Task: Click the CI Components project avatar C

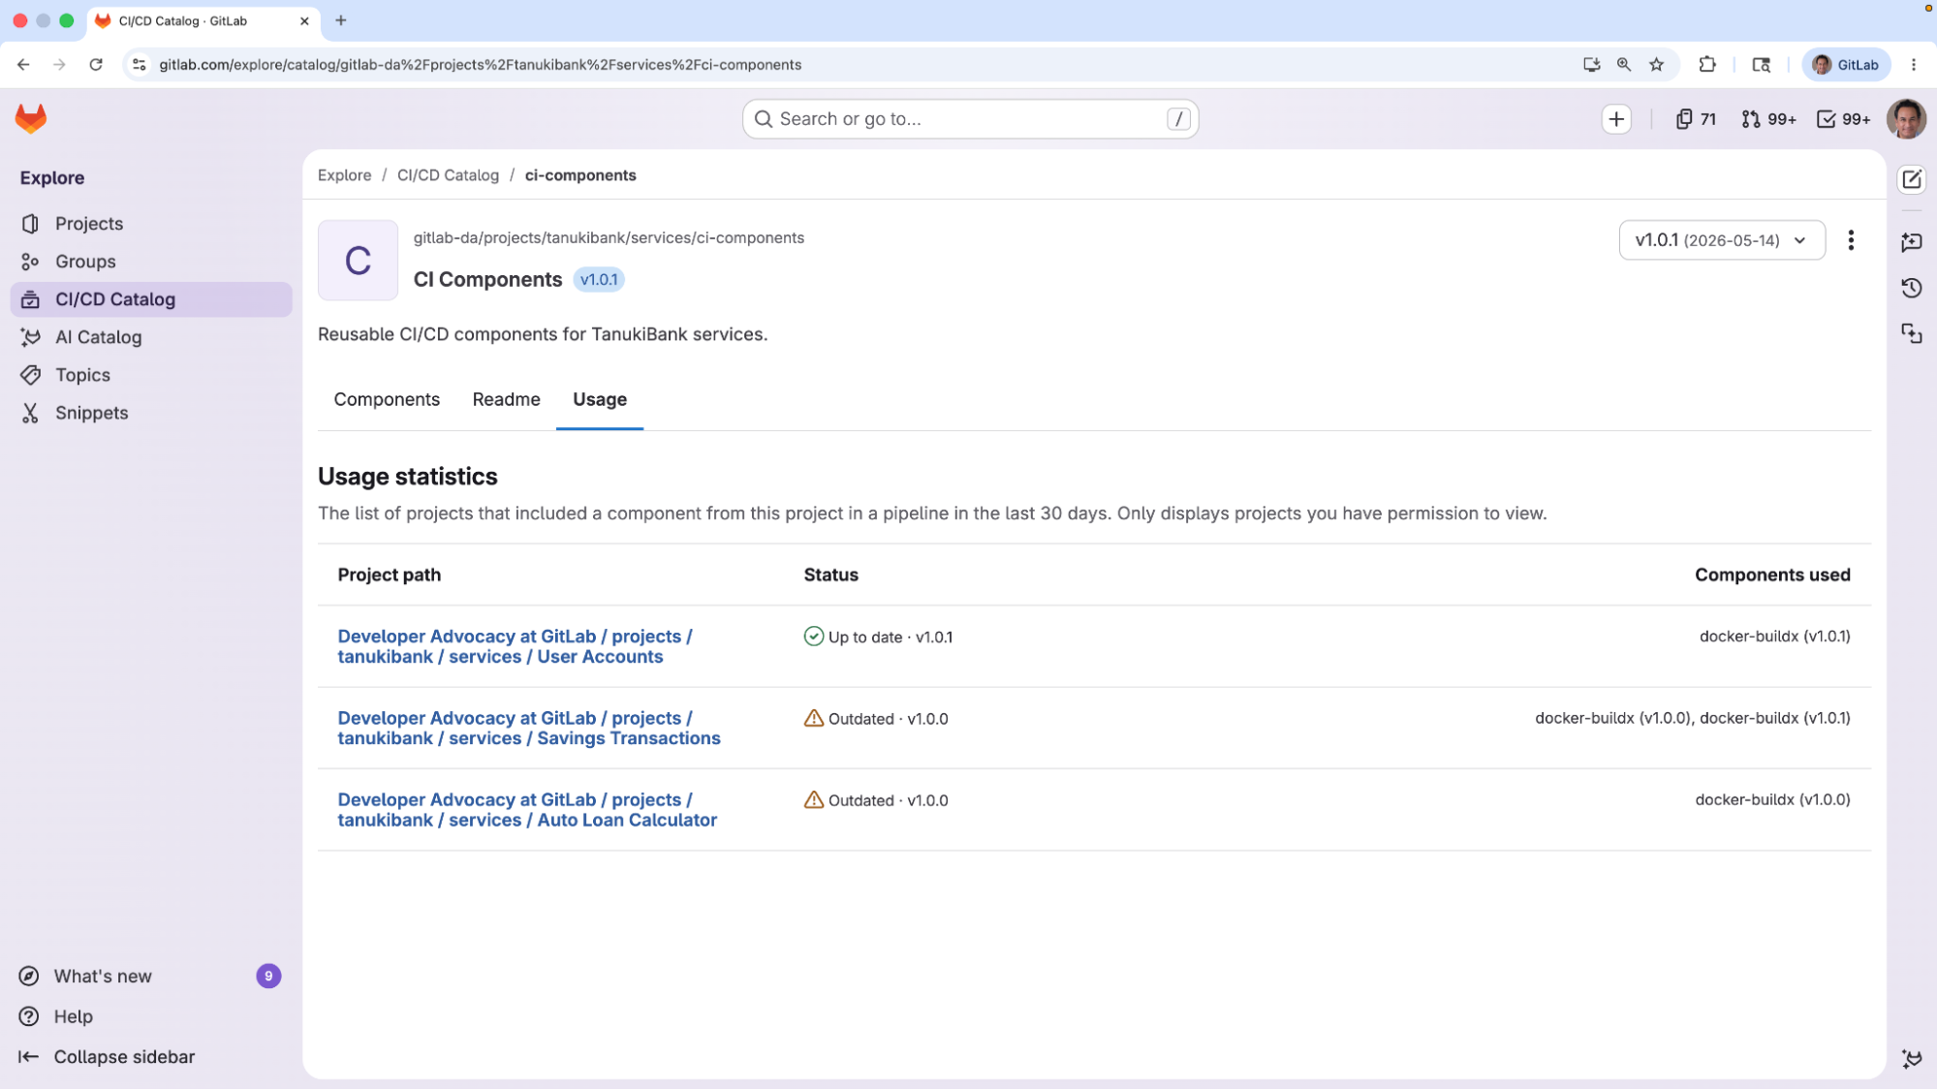Action: (x=358, y=261)
